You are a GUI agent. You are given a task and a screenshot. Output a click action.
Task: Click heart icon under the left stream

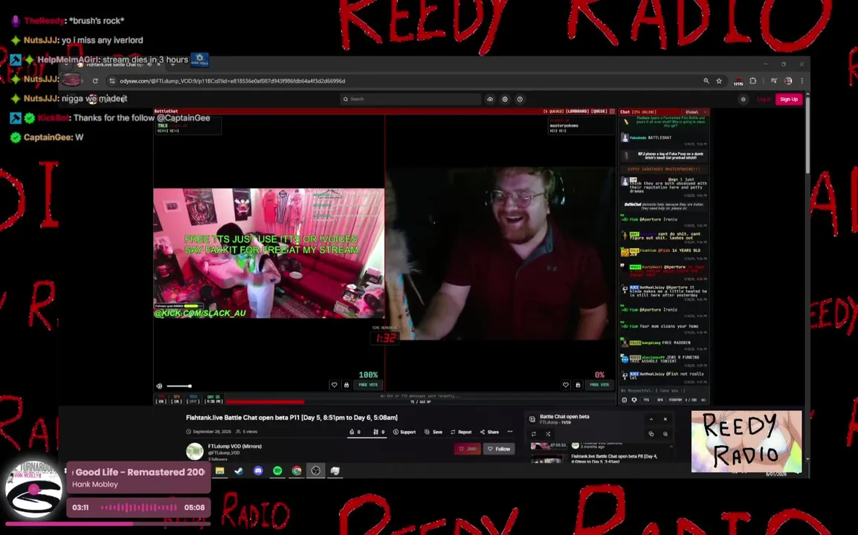[x=334, y=385]
